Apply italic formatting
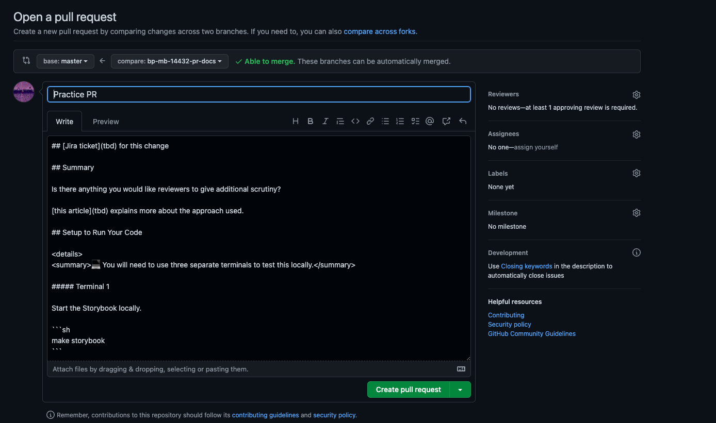The width and height of the screenshot is (716, 423). pos(326,121)
